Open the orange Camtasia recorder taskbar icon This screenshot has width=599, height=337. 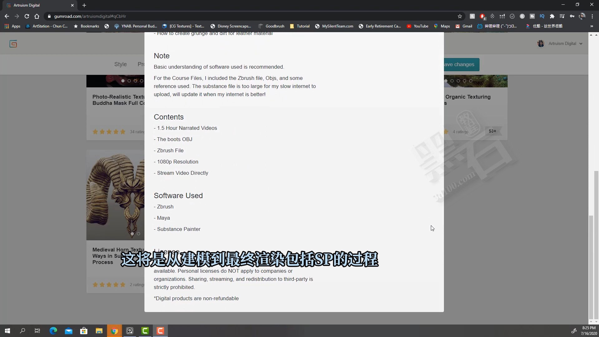(160, 331)
